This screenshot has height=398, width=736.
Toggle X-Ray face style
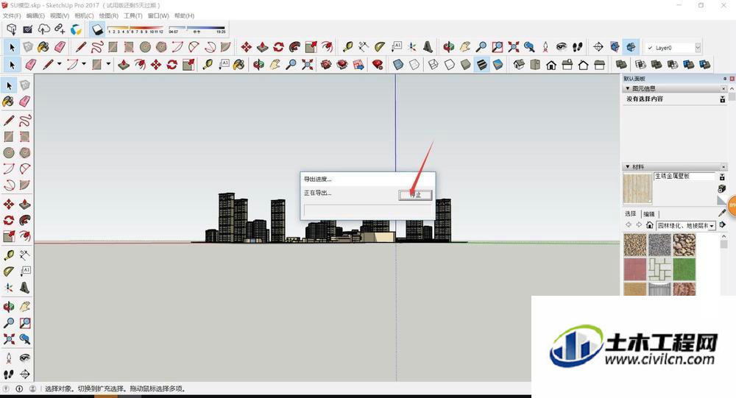point(398,64)
